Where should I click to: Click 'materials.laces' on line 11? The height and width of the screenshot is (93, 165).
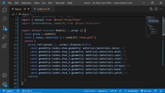tap(108, 48)
